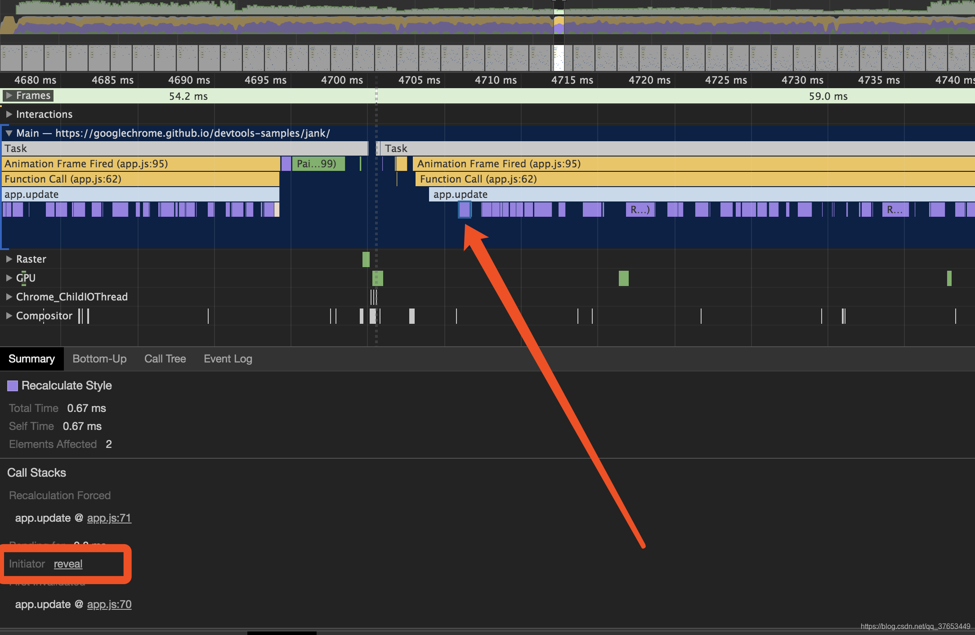Click the 4720 ms ruler marker
975x635 pixels.
coord(649,80)
